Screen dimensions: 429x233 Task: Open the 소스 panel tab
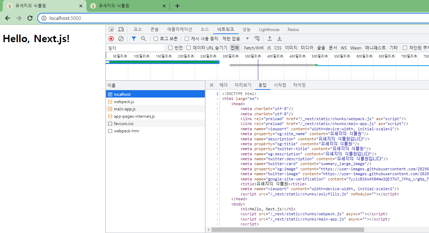coord(205,30)
